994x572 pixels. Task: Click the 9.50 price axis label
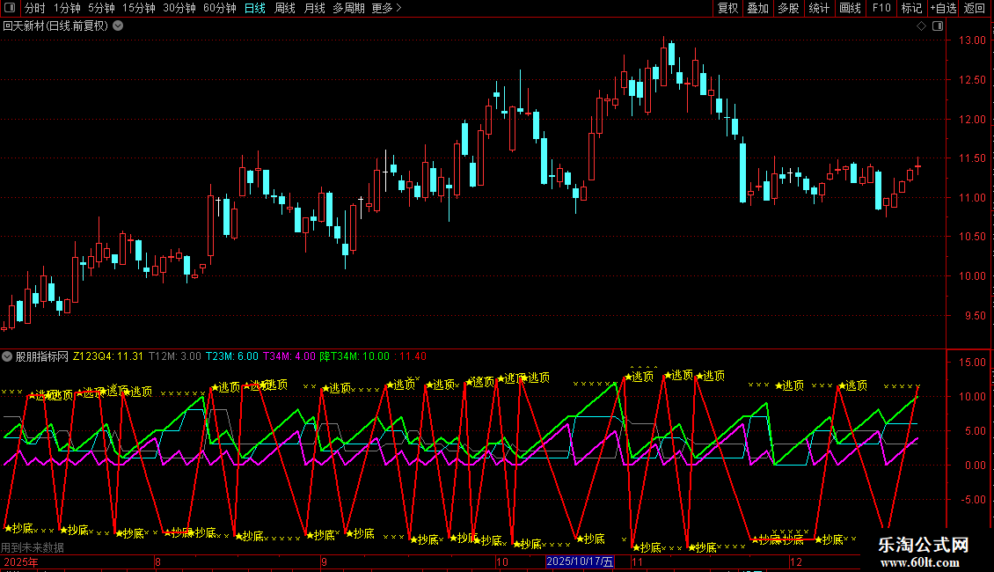[976, 316]
